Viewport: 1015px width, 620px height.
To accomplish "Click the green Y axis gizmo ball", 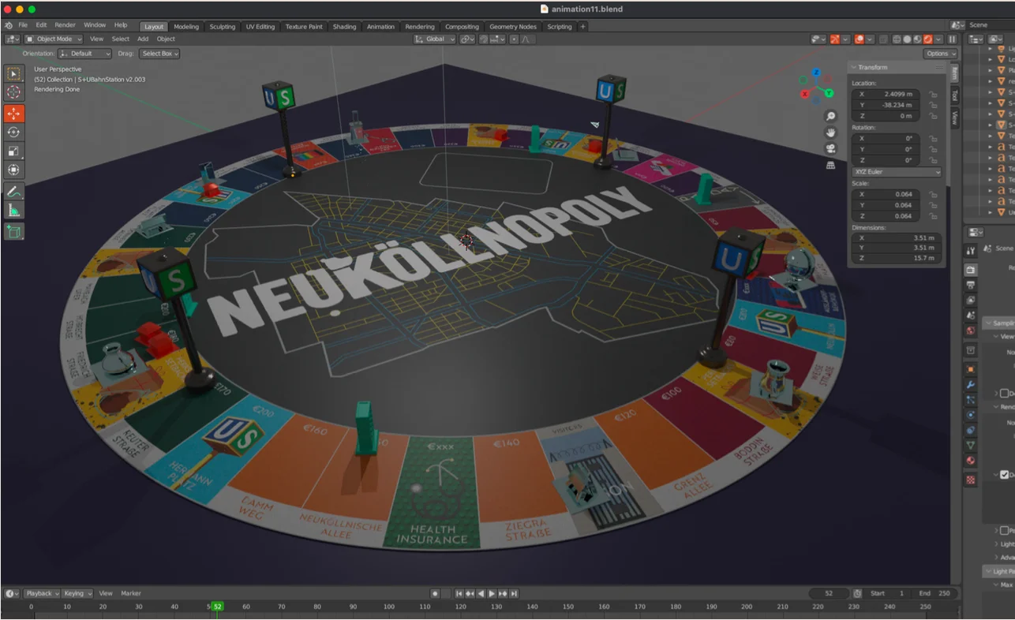I will 830,93.
